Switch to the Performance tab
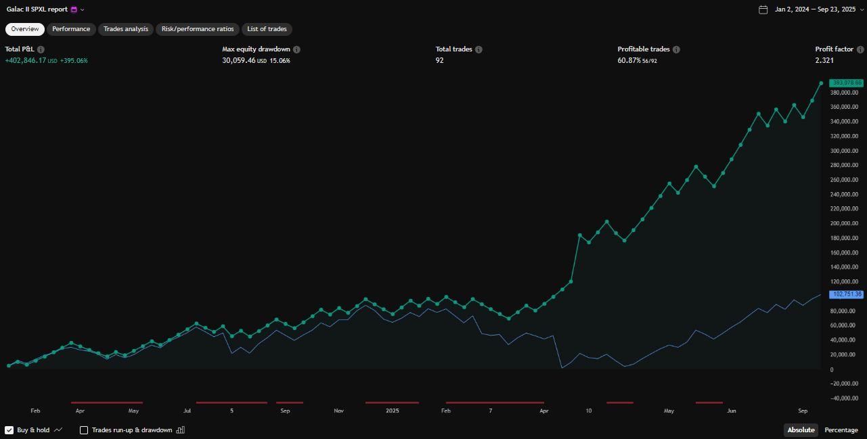This screenshot has height=439, width=867. pos(71,29)
